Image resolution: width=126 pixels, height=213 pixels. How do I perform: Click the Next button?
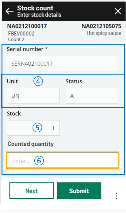coord(32,191)
